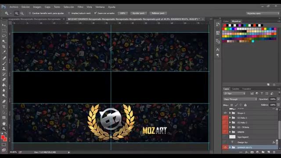
Task: Hide the Grupo 1 layer group
Action: (x=225, y=113)
